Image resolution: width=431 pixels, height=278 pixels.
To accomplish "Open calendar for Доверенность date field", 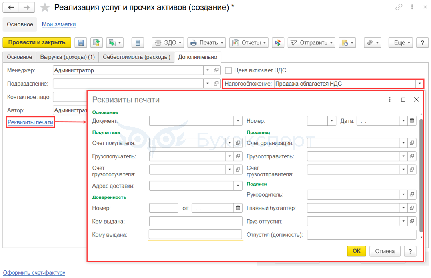I will tap(238, 208).
